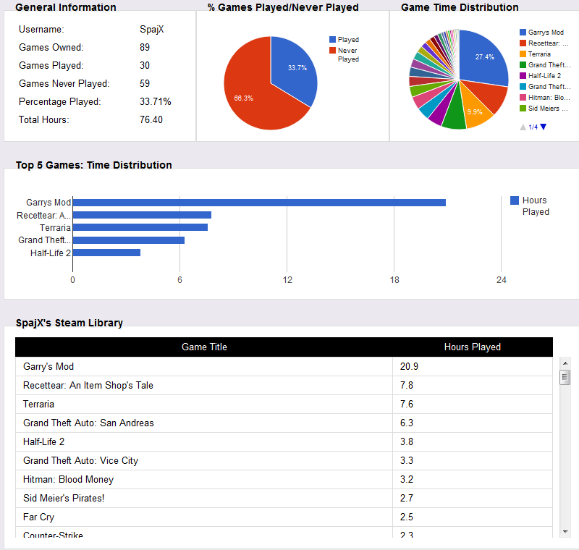This screenshot has height=550, width=579.
Task: Click the 6.3 hours played cell
Action: (x=473, y=423)
